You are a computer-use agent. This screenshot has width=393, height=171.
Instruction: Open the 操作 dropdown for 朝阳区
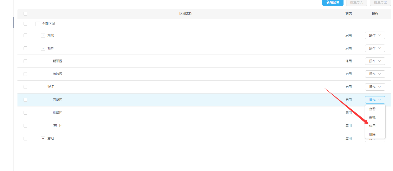375,61
